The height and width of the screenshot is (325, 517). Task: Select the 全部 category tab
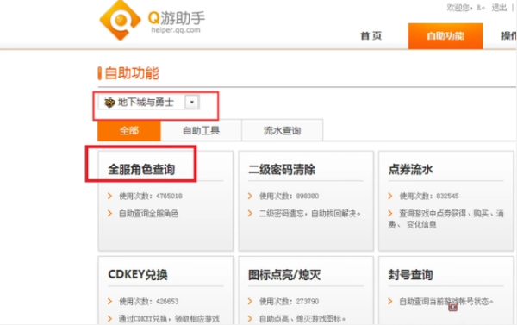tap(129, 131)
